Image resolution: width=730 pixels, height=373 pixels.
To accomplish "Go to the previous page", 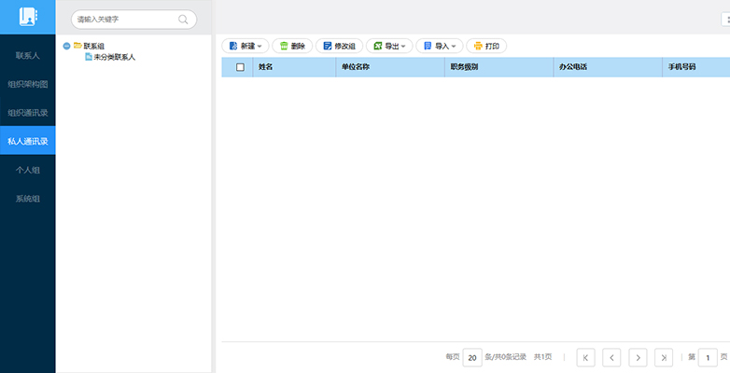I will click(611, 357).
